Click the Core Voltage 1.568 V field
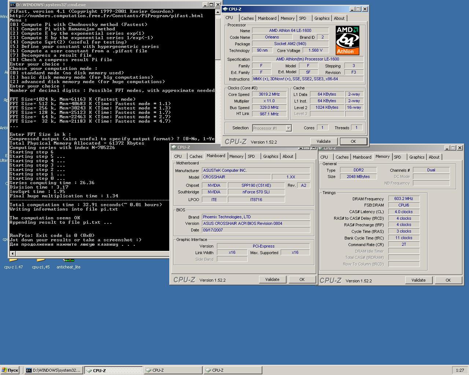 coord(315,50)
